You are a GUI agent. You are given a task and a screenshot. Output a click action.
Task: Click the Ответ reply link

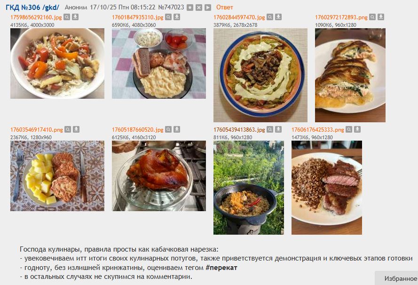224,8
